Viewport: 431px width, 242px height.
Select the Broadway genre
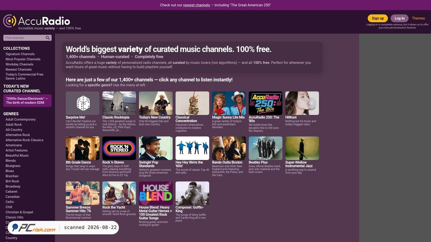coord(13,186)
